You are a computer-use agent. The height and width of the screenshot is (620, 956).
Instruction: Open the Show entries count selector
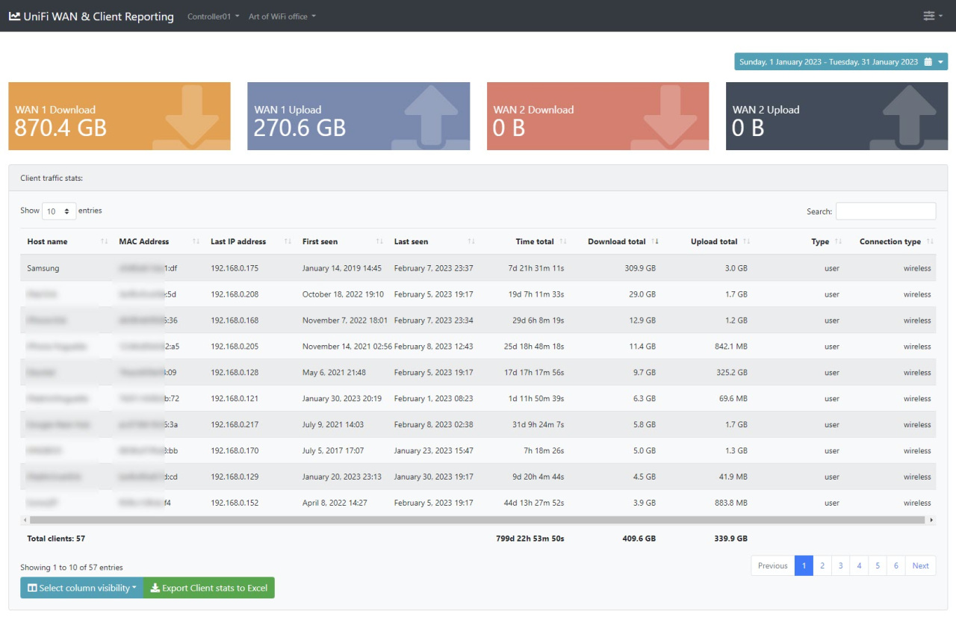[59, 211]
